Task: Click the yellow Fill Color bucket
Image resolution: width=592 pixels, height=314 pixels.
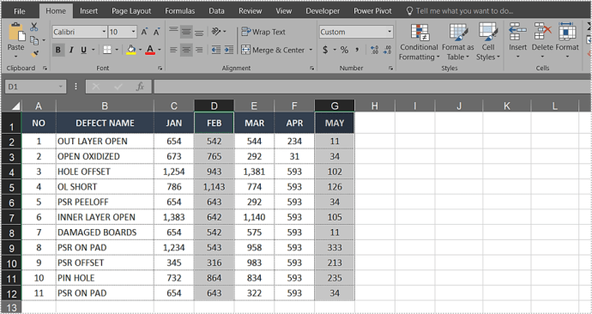Action: (131, 50)
